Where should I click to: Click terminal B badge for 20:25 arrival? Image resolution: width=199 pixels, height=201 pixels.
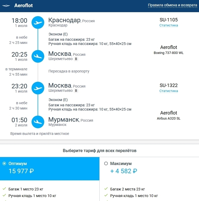tap(76, 59)
